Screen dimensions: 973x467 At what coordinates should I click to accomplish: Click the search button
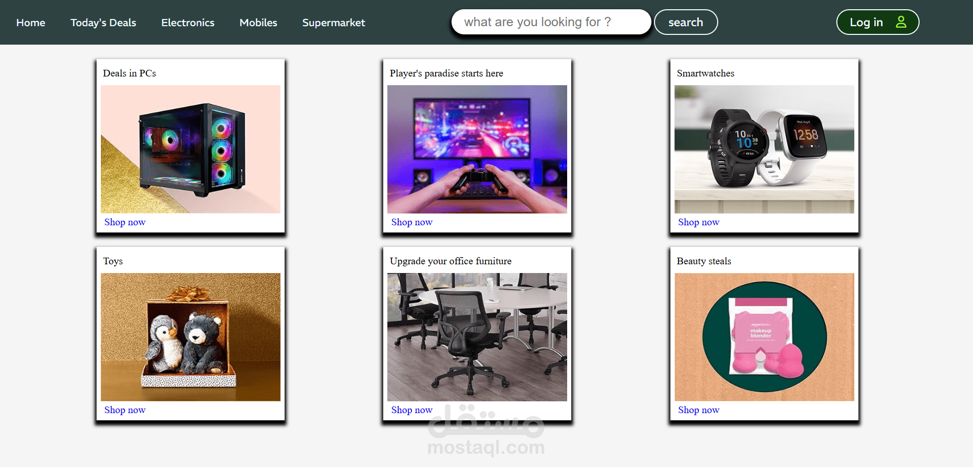tap(686, 22)
